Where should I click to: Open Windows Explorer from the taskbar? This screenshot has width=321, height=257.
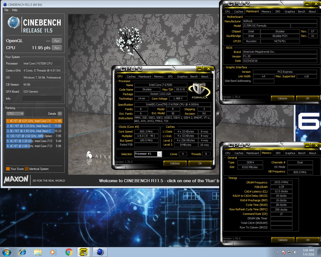[x=38, y=252]
